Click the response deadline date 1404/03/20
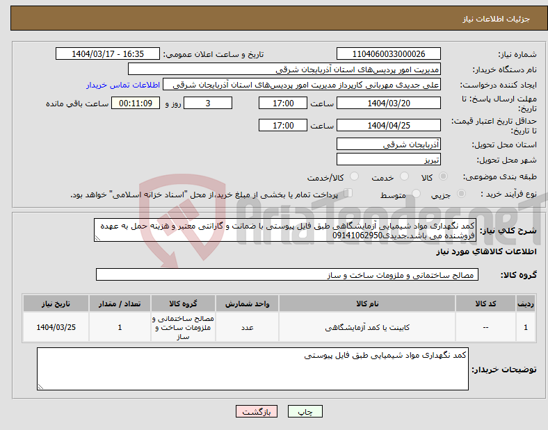The width and height of the screenshot is (548, 430). point(389,103)
